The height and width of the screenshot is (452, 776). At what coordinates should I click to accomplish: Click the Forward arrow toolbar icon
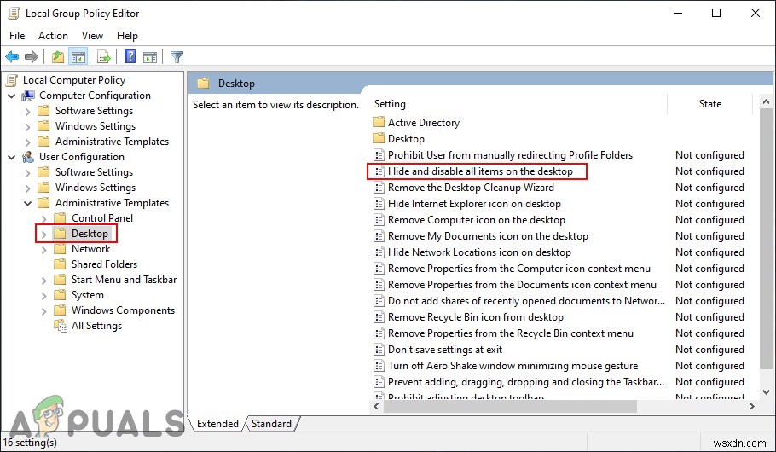tap(32, 57)
